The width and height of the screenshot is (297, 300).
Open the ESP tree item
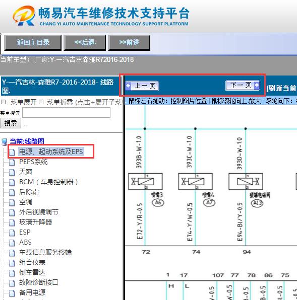(x=25, y=232)
